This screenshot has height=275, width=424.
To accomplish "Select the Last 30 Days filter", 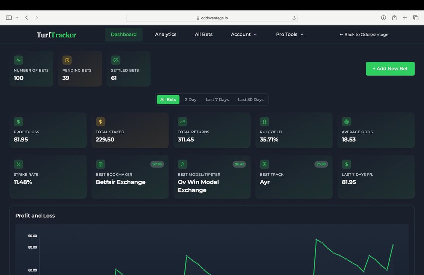I will coord(251,99).
